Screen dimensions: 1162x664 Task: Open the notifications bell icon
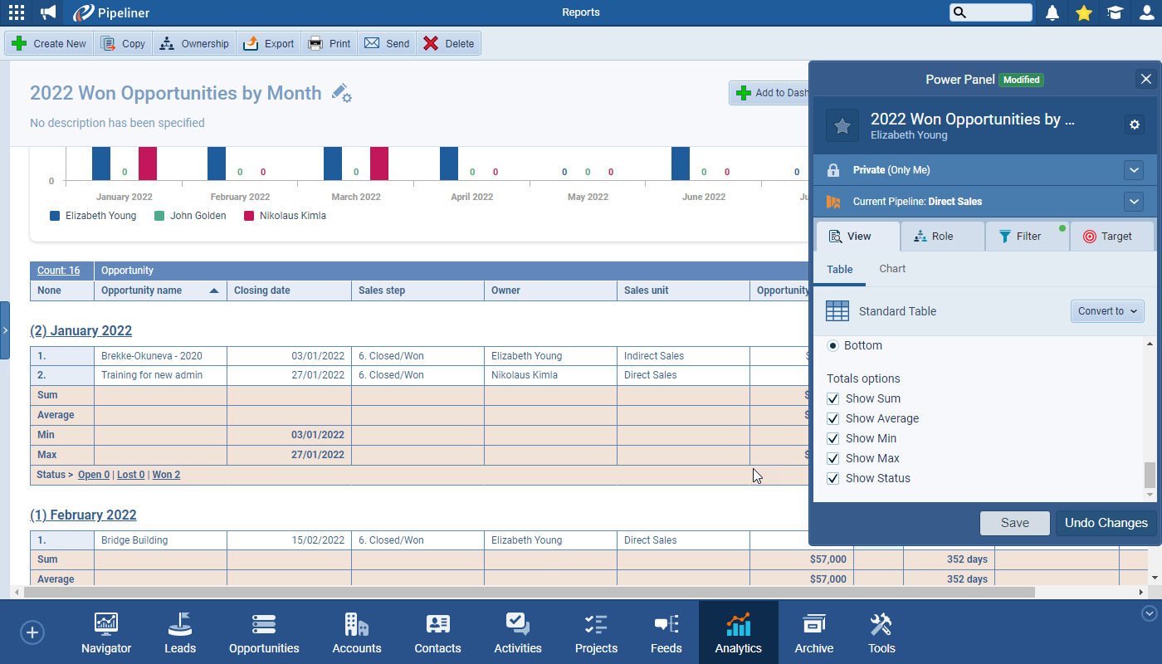(x=1052, y=12)
